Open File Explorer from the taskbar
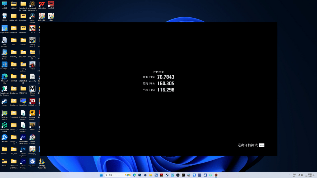The width and height of the screenshot is (317, 178). [151, 175]
